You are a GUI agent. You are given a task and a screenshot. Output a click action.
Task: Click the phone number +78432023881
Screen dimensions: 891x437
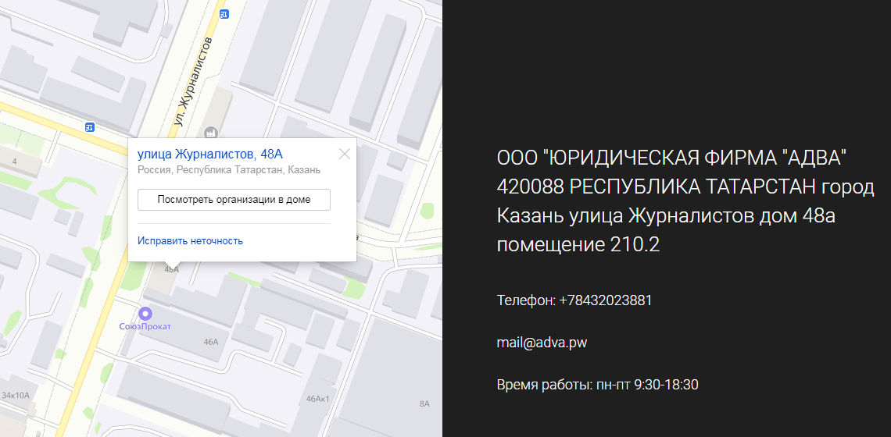click(x=574, y=300)
